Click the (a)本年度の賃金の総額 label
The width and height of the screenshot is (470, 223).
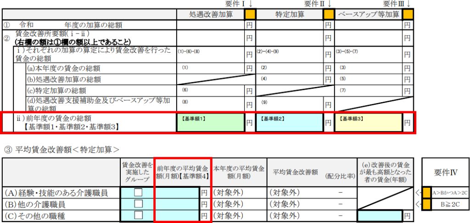63,68
